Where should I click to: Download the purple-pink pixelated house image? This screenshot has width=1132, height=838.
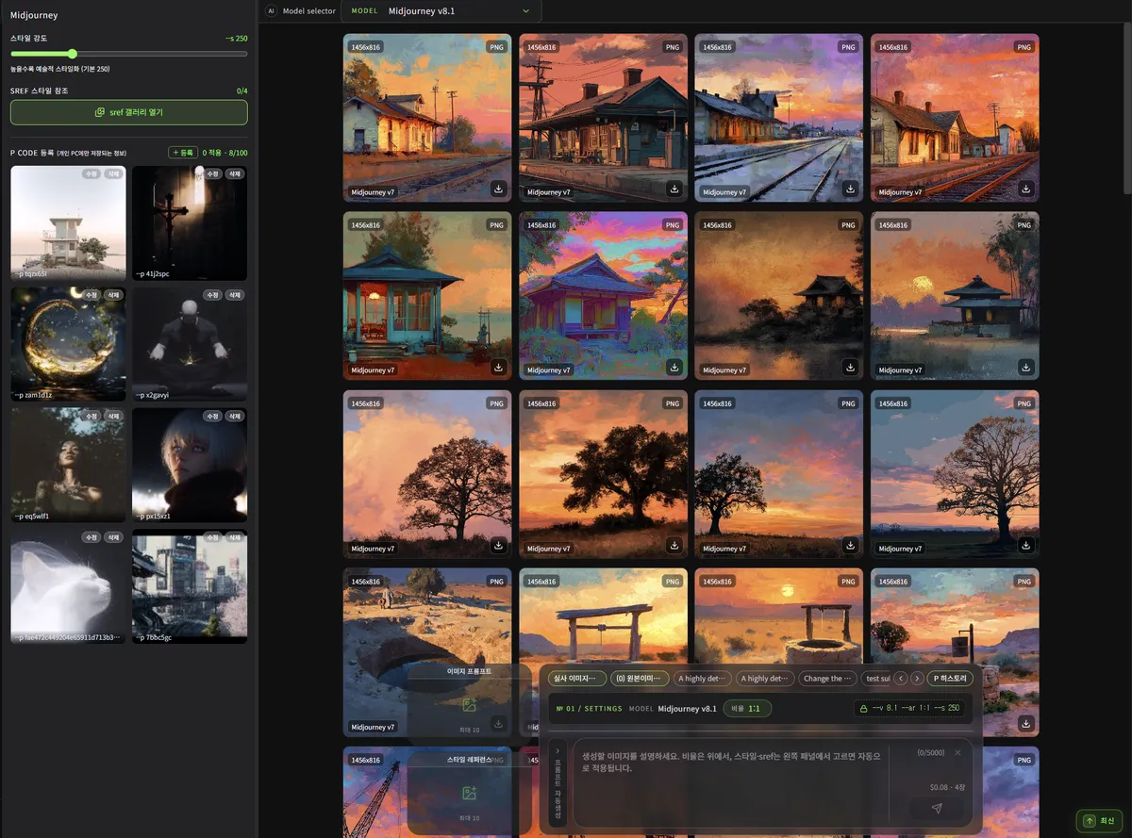point(674,367)
